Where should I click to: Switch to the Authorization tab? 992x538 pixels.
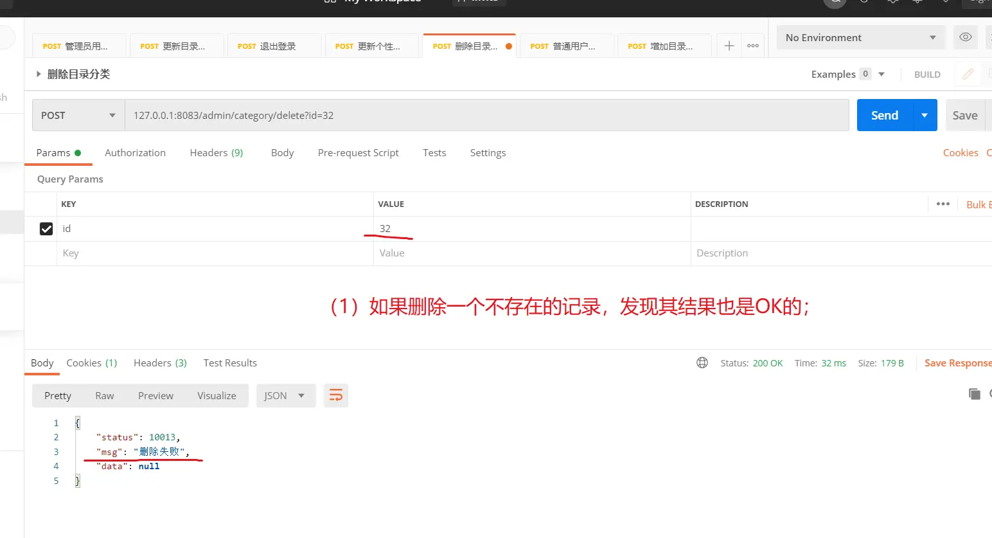pyautogui.click(x=135, y=153)
